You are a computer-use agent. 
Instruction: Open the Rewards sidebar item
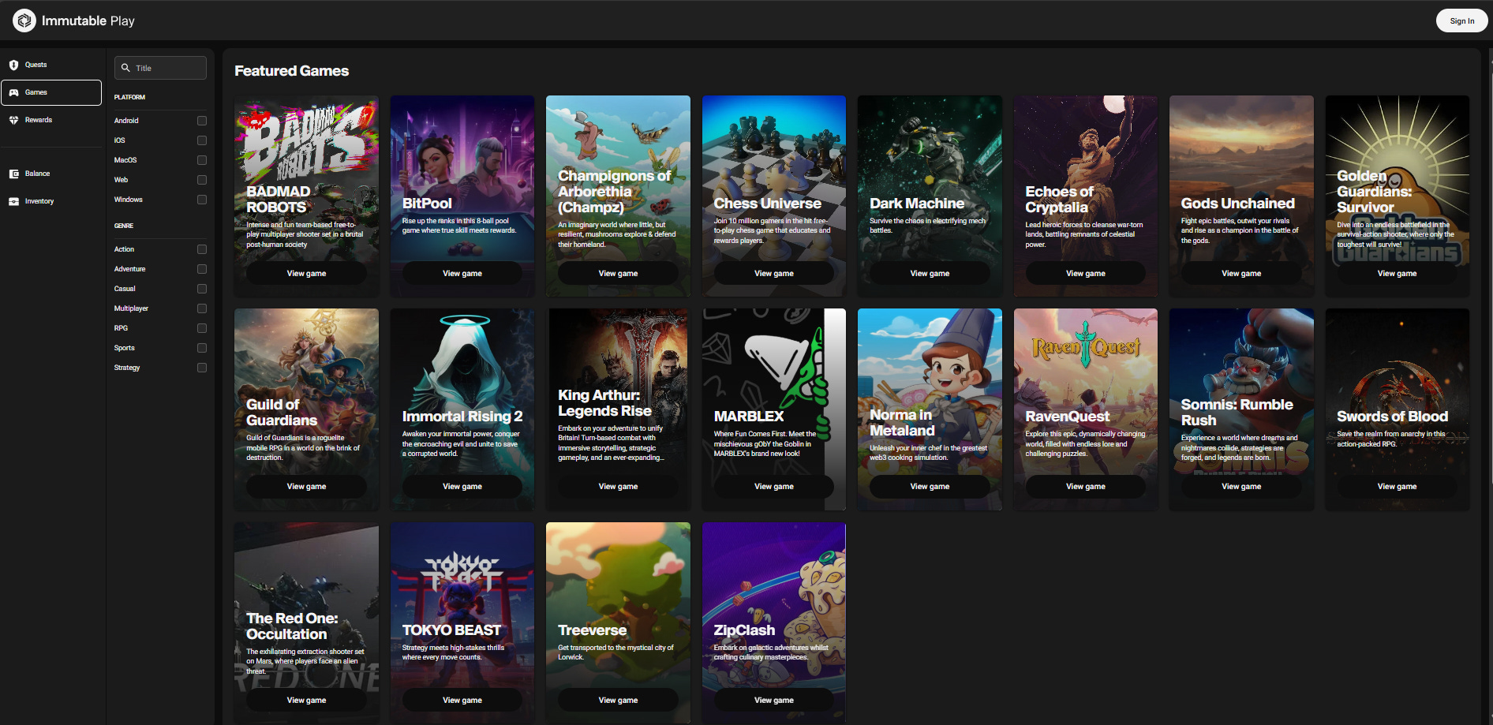pos(51,120)
